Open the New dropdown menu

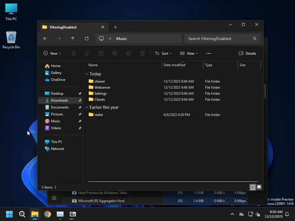point(52,53)
